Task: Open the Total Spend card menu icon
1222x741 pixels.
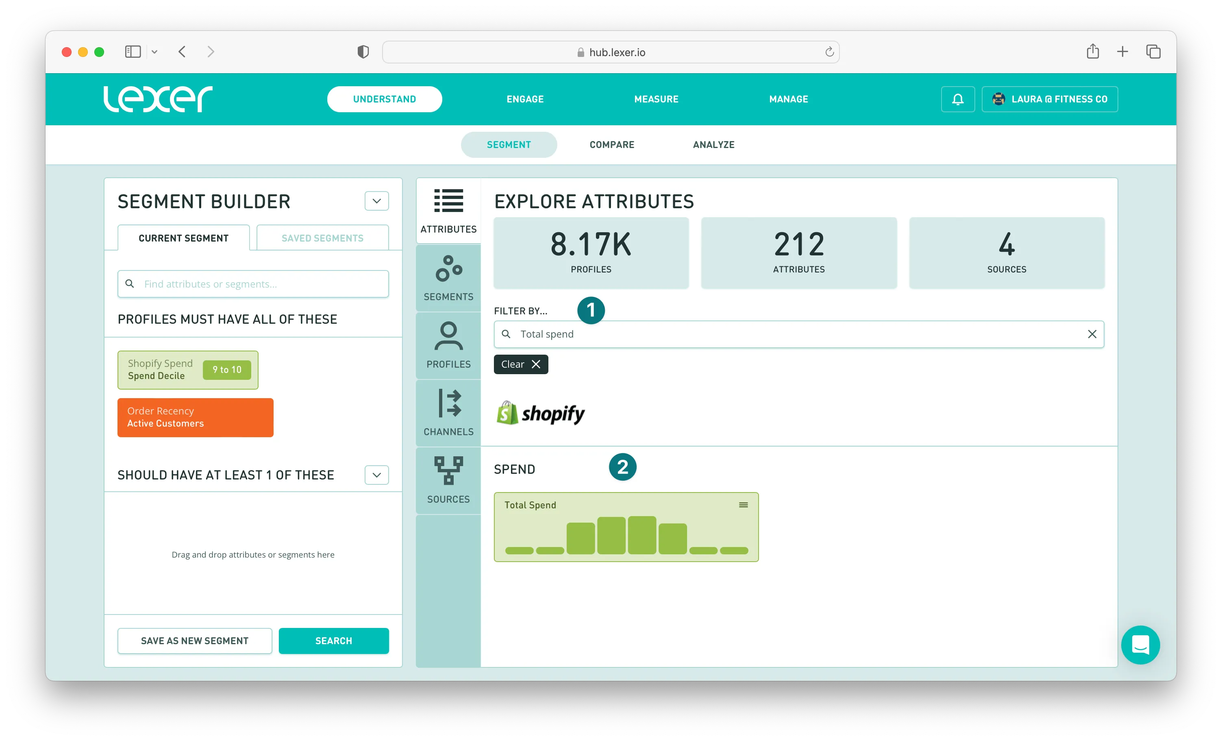Action: [x=743, y=505]
